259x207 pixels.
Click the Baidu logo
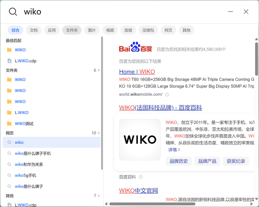point(135,47)
